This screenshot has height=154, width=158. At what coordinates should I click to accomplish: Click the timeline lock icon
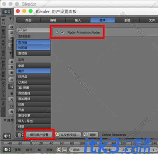point(65,149)
